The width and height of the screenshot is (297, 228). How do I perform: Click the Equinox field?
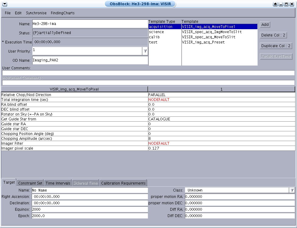[90, 209]
